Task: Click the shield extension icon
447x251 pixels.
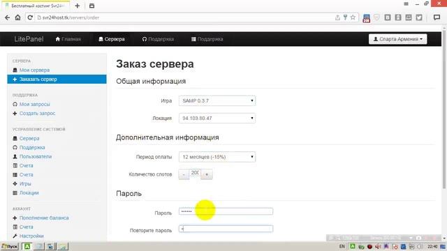Action: (x=377, y=17)
